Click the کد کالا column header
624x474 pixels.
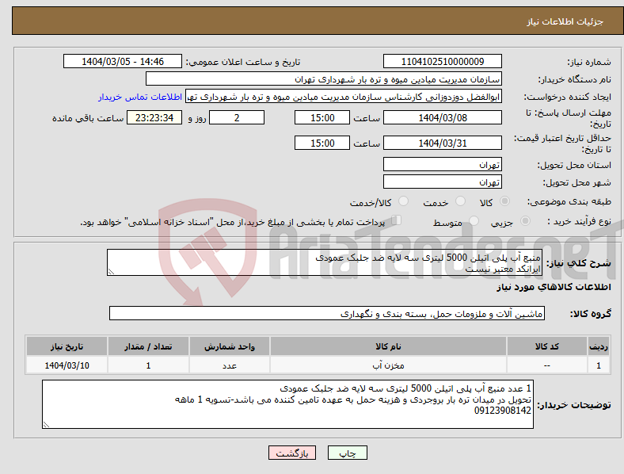coord(547,346)
